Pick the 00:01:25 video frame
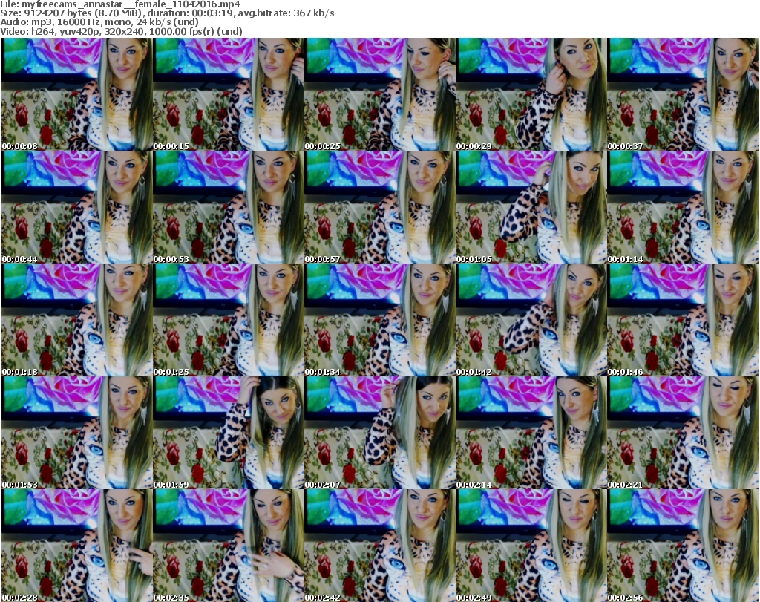This screenshot has height=602, width=760. click(x=229, y=320)
